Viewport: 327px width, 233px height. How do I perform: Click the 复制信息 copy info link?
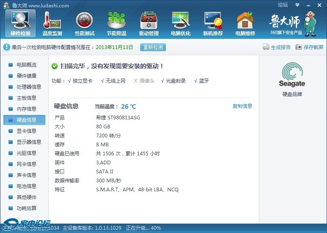[242, 106]
